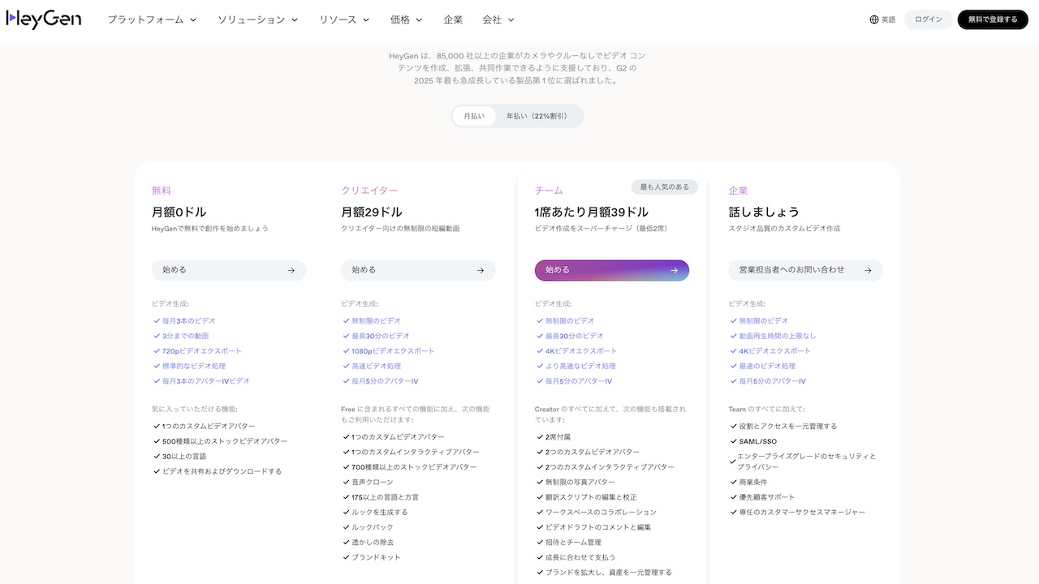This screenshot has width=1039, height=584.
Task: Click 1席あたり月額39ドル price heading
Action: (x=592, y=212)
